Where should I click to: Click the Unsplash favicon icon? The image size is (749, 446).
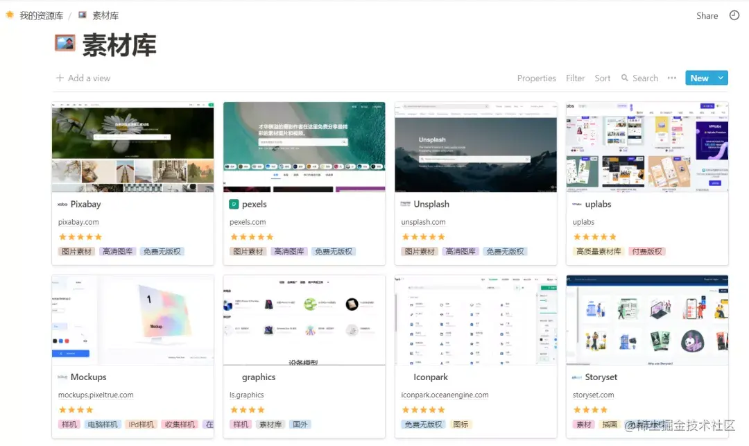[x=406, y=204]
